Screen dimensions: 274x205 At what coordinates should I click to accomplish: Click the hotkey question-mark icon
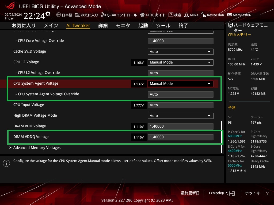click(267, 193)
